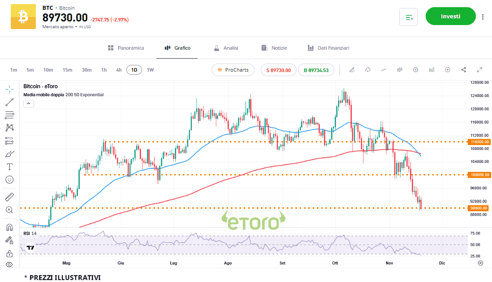Open the chart settings gear
This screenshot has height=282, width=492.
pyautogui.click(x=415, y=70)
